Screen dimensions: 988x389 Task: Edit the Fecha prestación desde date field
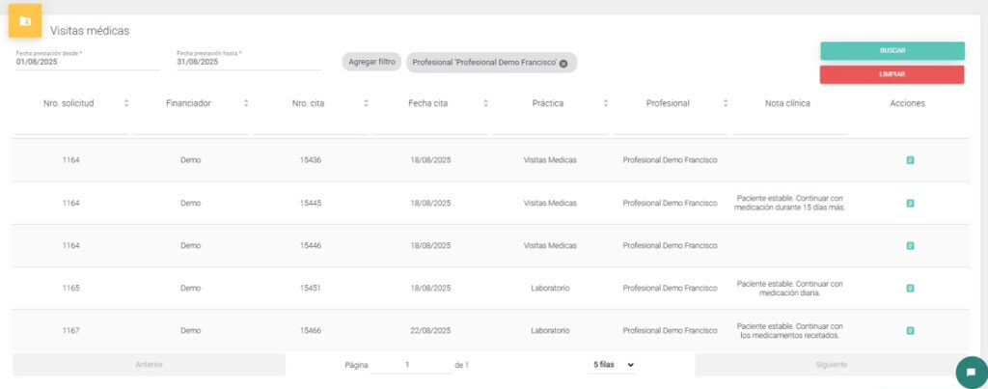coord(87,62)
